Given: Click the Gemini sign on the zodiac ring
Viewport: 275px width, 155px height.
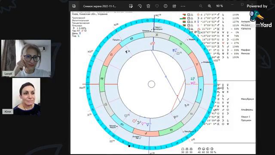Looking at the screenshot, I should click(156, 35).
